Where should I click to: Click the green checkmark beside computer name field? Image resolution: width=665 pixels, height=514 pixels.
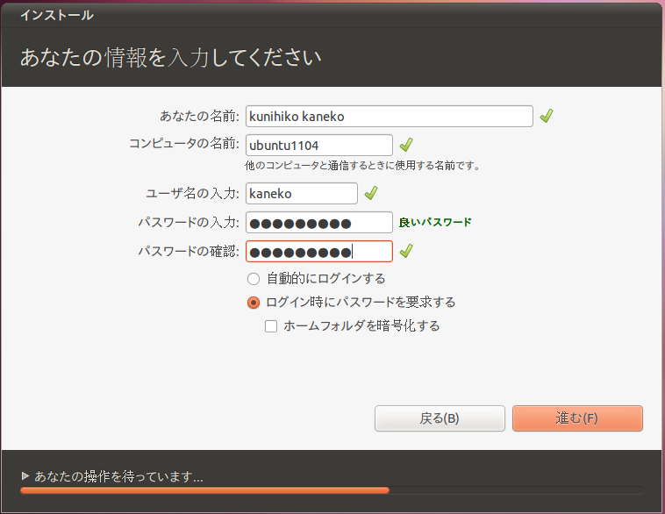click(x=406, y=145)
